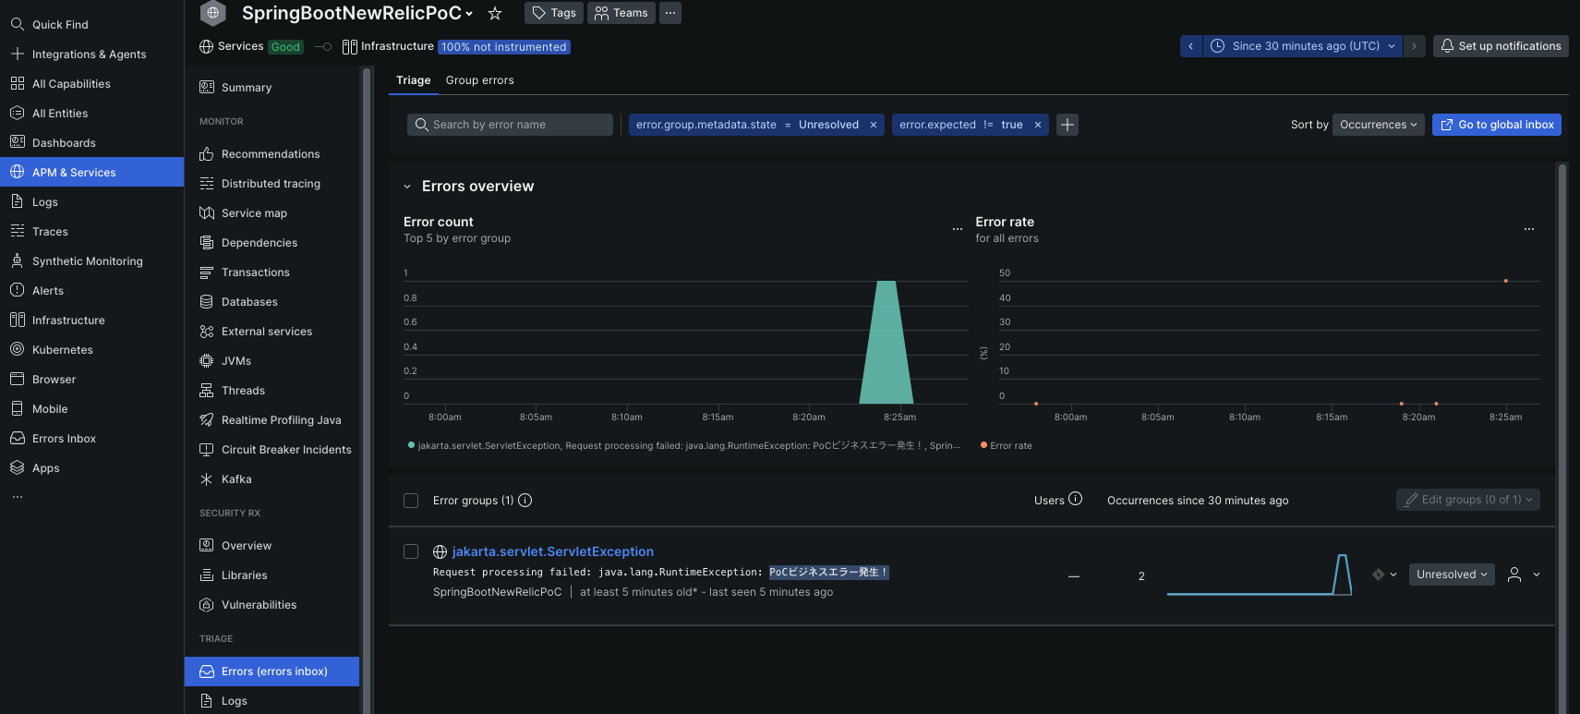This screenshot has width=1580, height=714.
Task: Click the All Capabilities grid icon
Action: 17,83
